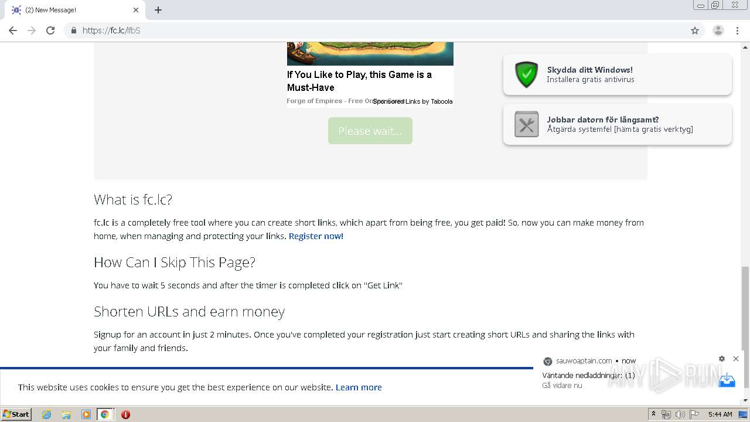
Task: Click the network tray icon
Action: coord(666,414)
